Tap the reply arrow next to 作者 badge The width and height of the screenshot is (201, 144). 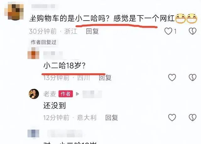pos(78,94)
